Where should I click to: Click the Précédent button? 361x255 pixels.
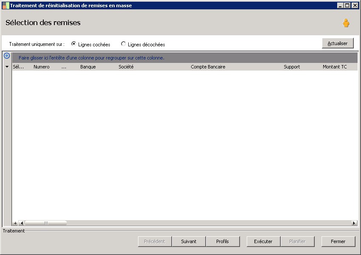[x=155, y=241]
